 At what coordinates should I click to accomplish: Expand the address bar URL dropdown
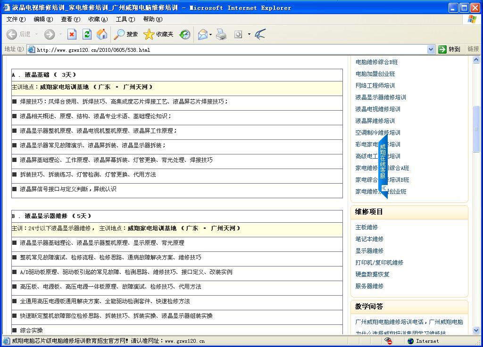pos(431,49)
